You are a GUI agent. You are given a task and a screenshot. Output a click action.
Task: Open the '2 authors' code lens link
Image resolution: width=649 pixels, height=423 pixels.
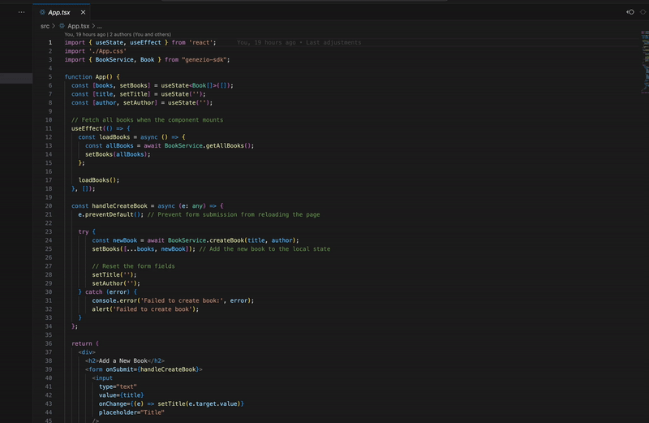click(140, 34)
